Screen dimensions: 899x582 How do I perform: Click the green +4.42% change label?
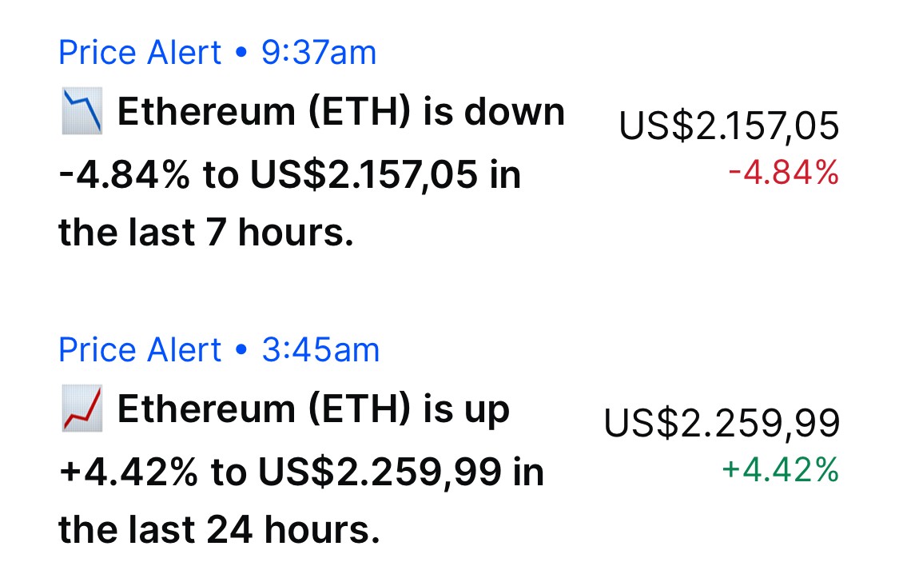point(780,469)
